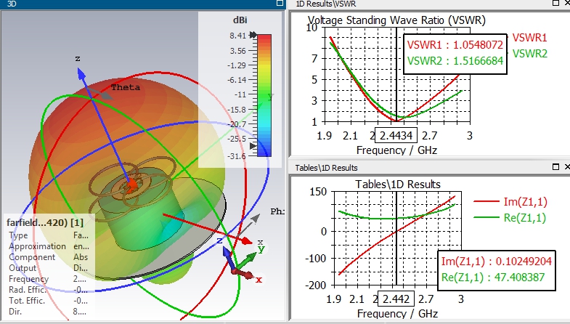Click the bottom clamp marker of dBi color bar

(253, 146)
